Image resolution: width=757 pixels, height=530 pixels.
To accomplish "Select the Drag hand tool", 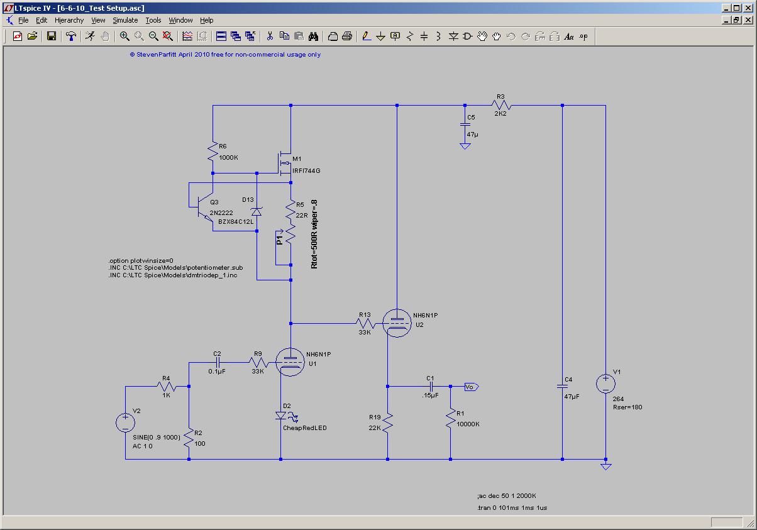I will (497, 36).
